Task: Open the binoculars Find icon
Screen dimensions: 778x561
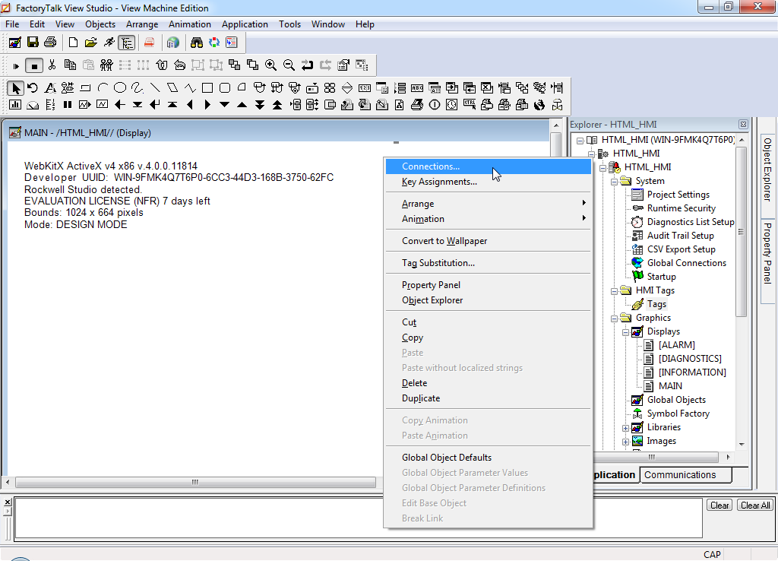Action: (197, 43)
